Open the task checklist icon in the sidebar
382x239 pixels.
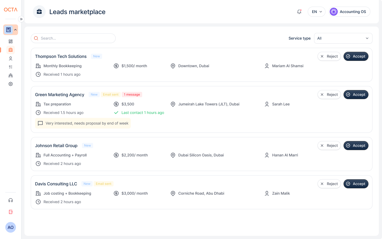[11, 67]
